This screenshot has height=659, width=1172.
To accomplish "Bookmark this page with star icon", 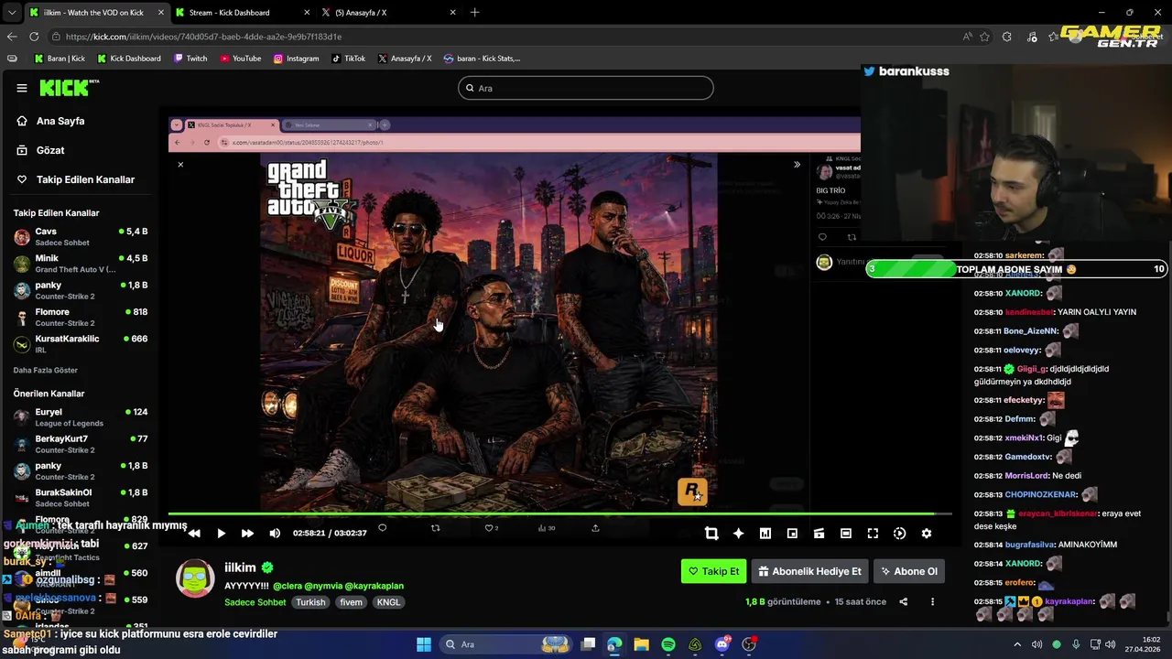I will 984,37.
